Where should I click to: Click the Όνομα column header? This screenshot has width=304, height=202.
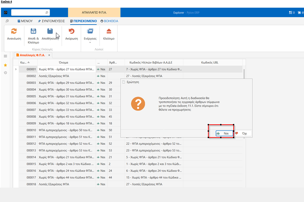pos(63,62)
